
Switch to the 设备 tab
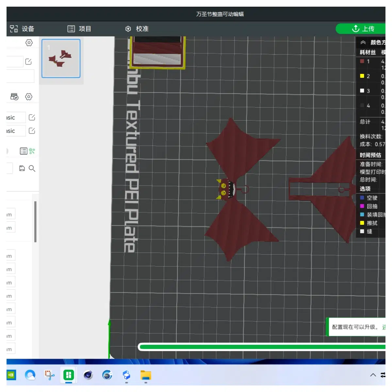22,29
